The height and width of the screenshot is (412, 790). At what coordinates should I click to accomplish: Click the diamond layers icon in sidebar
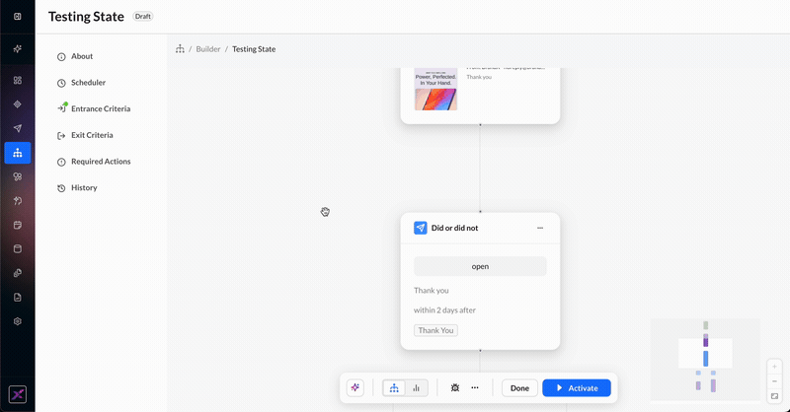(18, 104)
